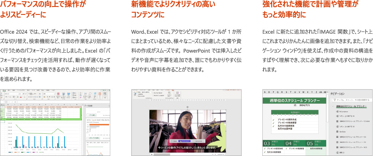Click the Excel data analysis screenshot thumbnail

[x=55, y=122]
